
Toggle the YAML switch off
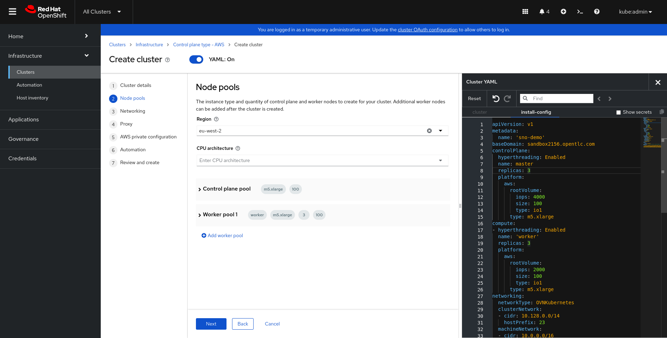(196, 59)
